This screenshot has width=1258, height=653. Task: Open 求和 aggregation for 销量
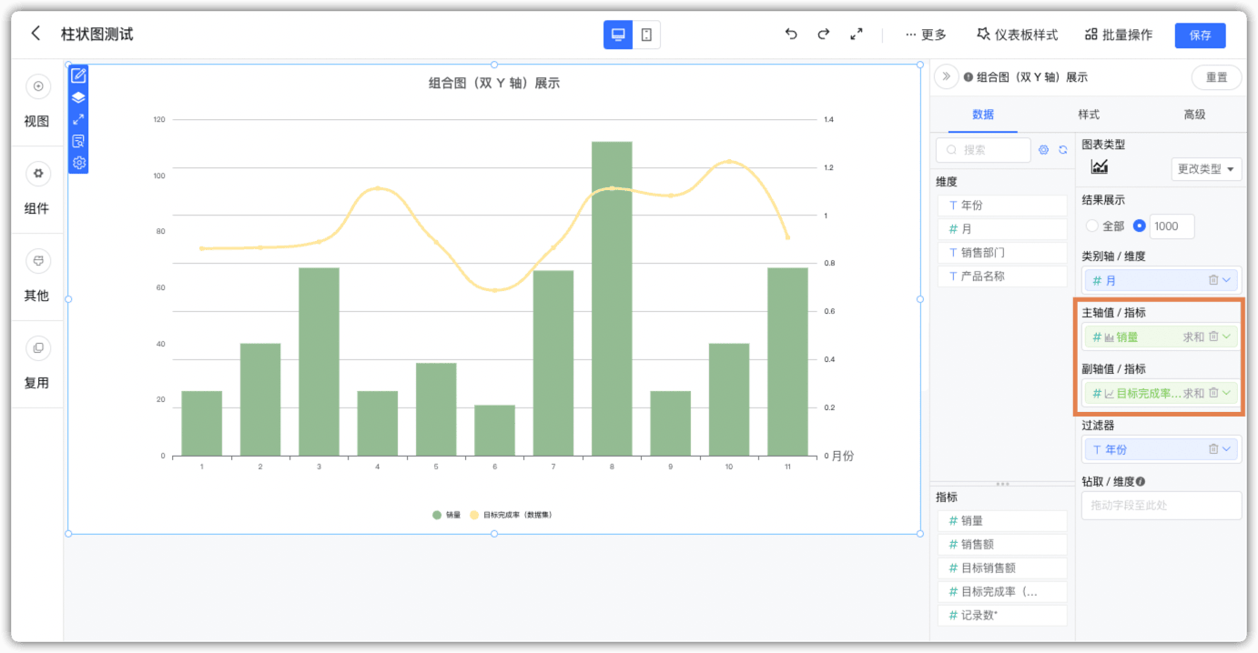1193,337
